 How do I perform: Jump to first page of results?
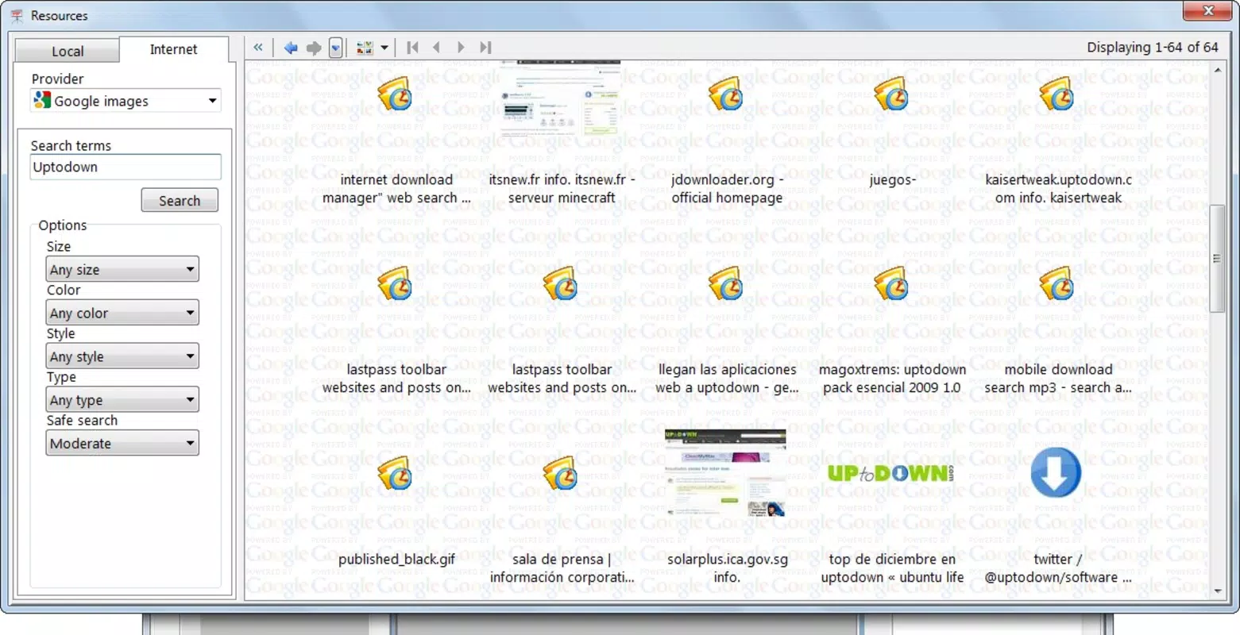(412, 48)
